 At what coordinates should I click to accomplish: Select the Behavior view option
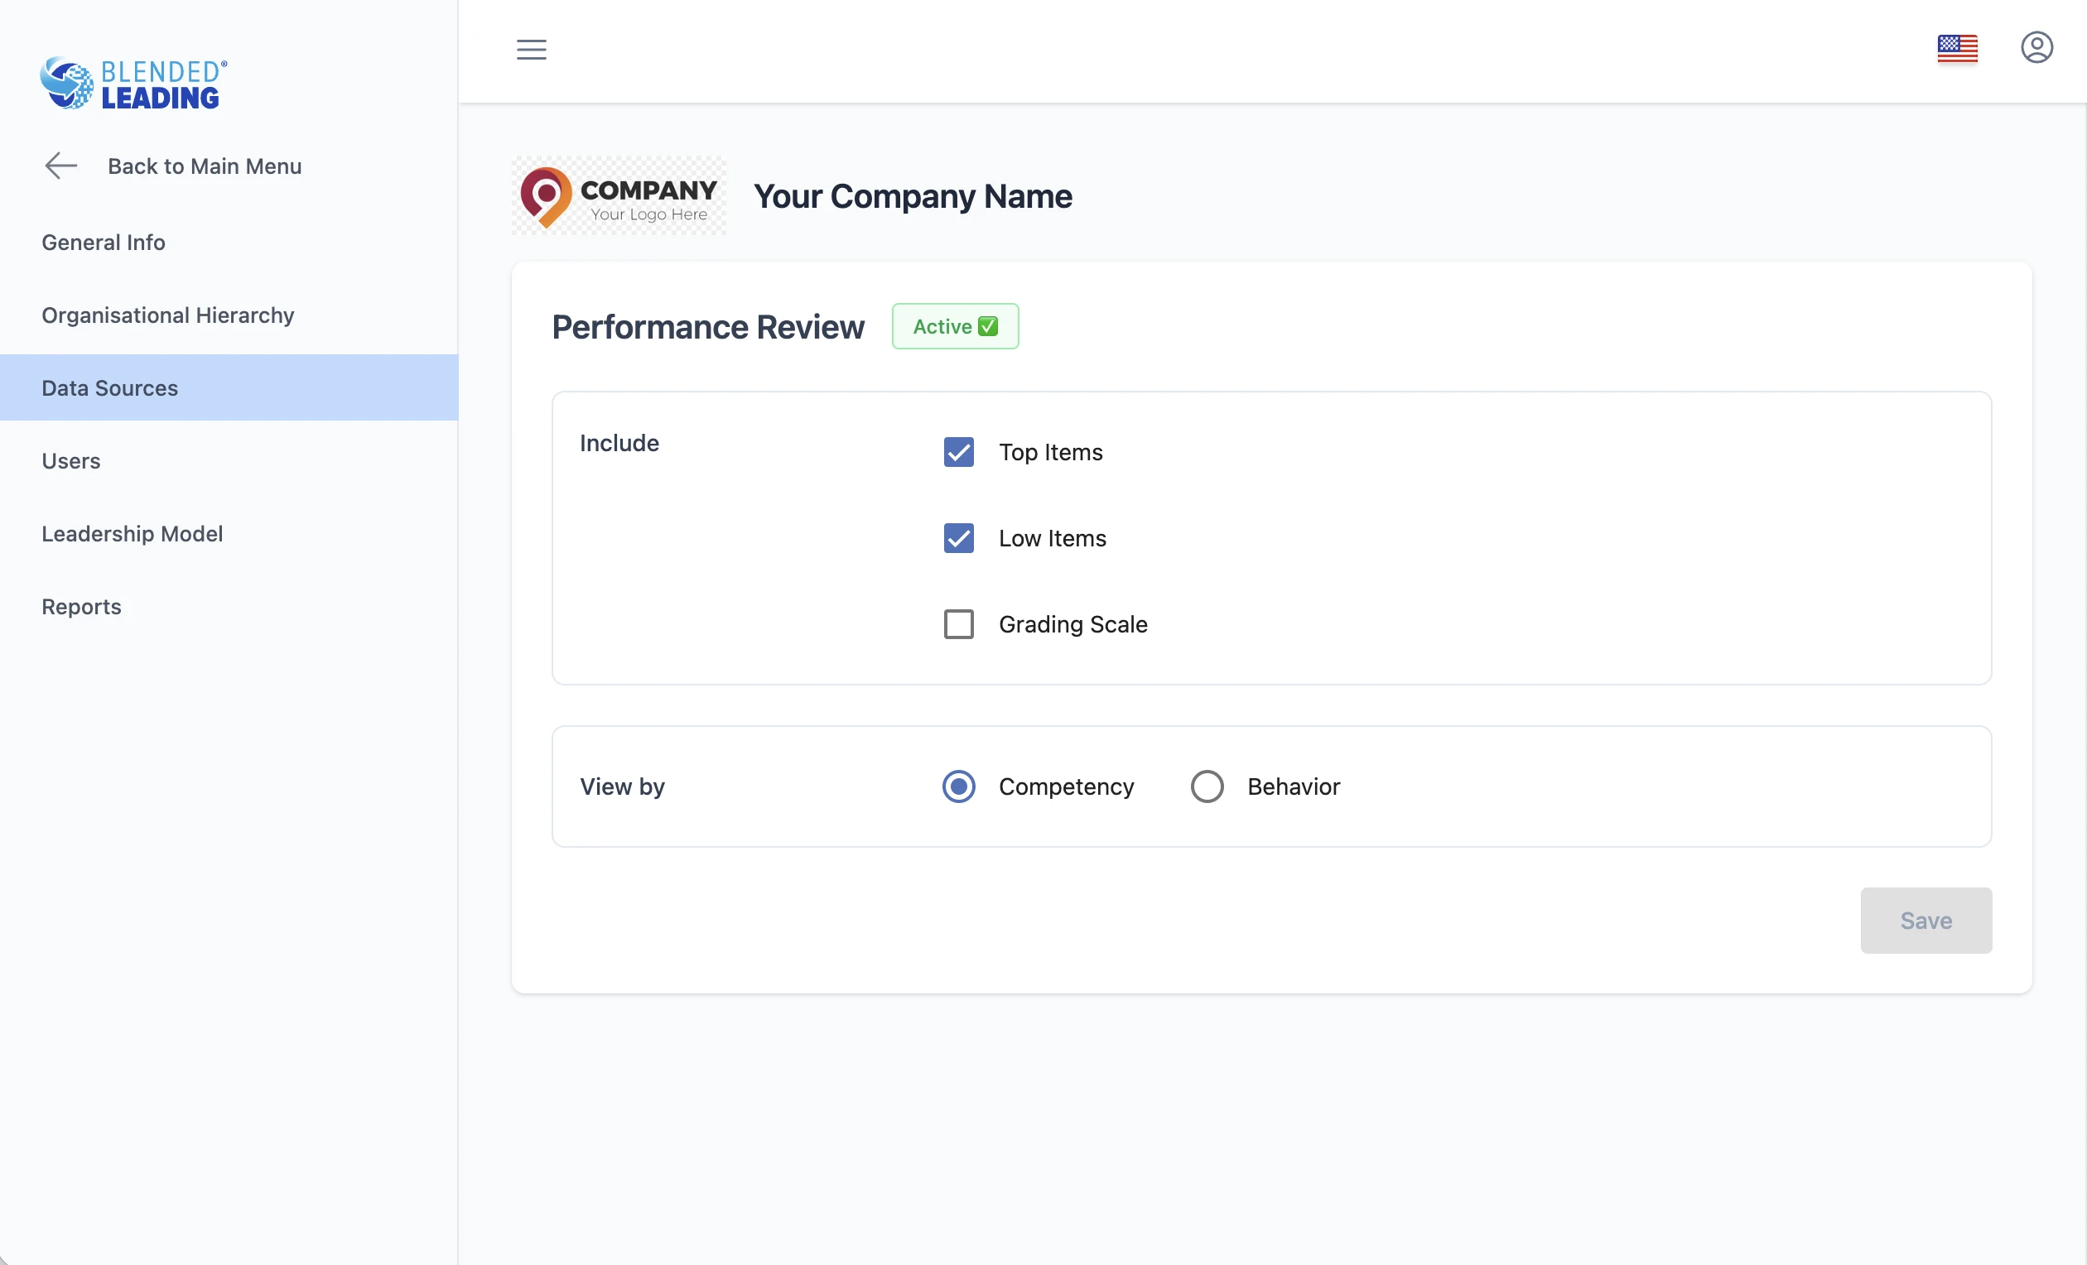(1206, 786)
